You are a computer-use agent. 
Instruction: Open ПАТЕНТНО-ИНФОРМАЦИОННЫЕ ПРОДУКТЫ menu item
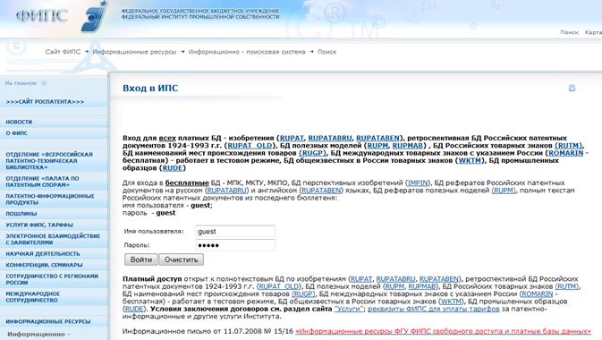50,199
